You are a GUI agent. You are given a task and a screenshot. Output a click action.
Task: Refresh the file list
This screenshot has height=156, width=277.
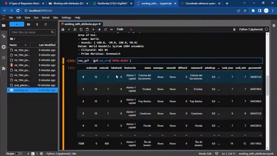click(45, 24)
